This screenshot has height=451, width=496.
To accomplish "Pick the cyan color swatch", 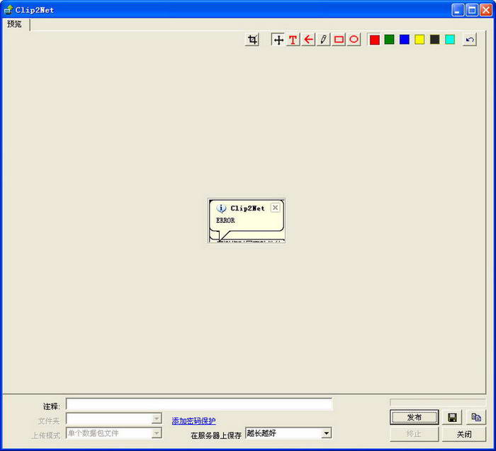I will point(450,40).
